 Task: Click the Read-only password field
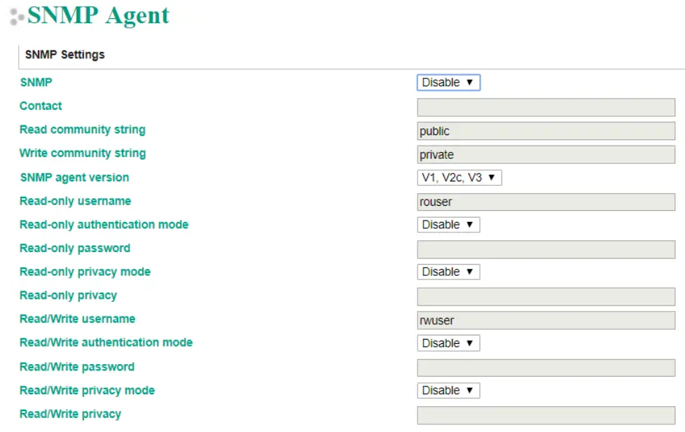546,249
